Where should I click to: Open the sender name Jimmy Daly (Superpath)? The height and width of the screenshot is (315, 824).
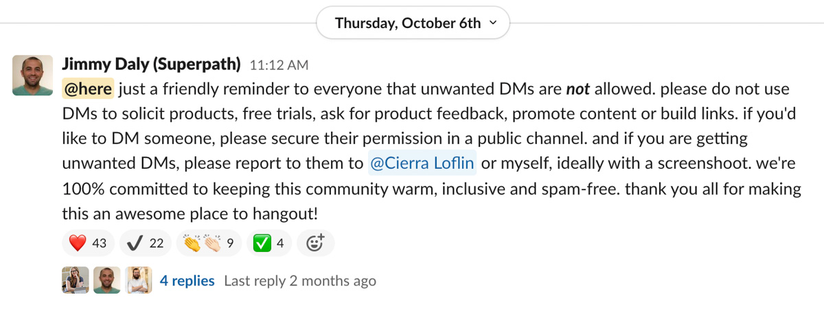pyautogui.click(x=151, y=65)
